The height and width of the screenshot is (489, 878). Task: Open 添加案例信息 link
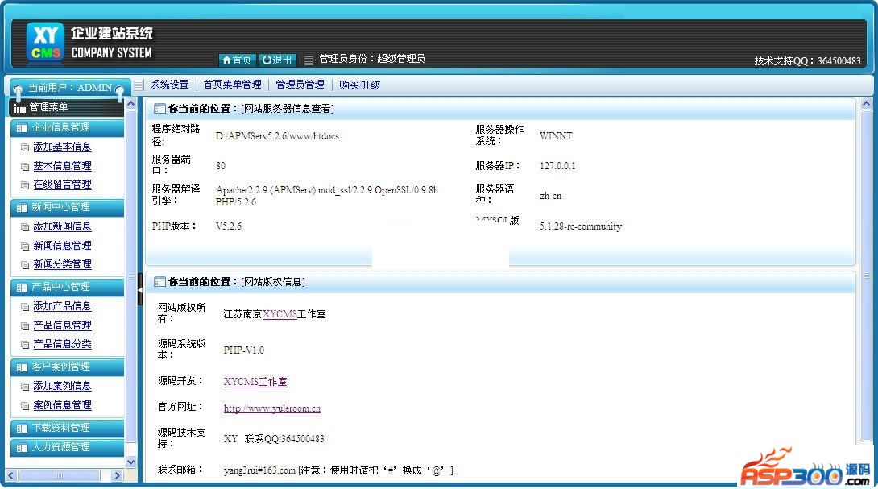pos(62,386)
